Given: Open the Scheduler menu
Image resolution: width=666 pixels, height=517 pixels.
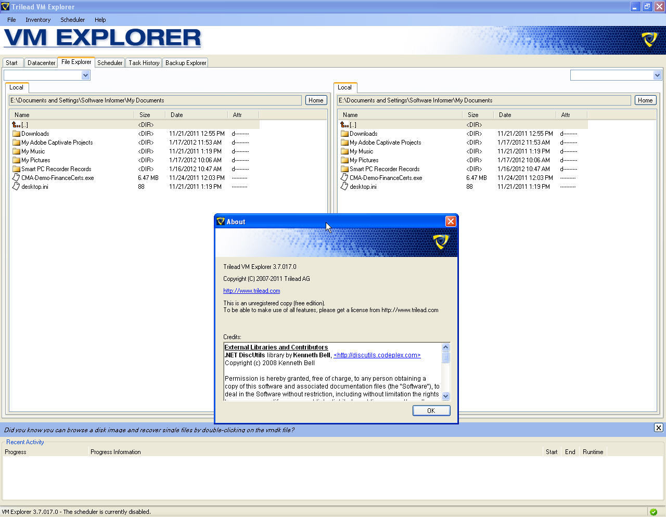Looking at the screenshot, I should coord(72,20).
